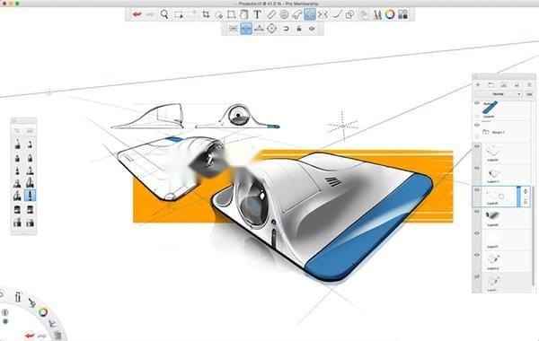
Task: Select the Steady Stroke tool
Action: point(337,14)
